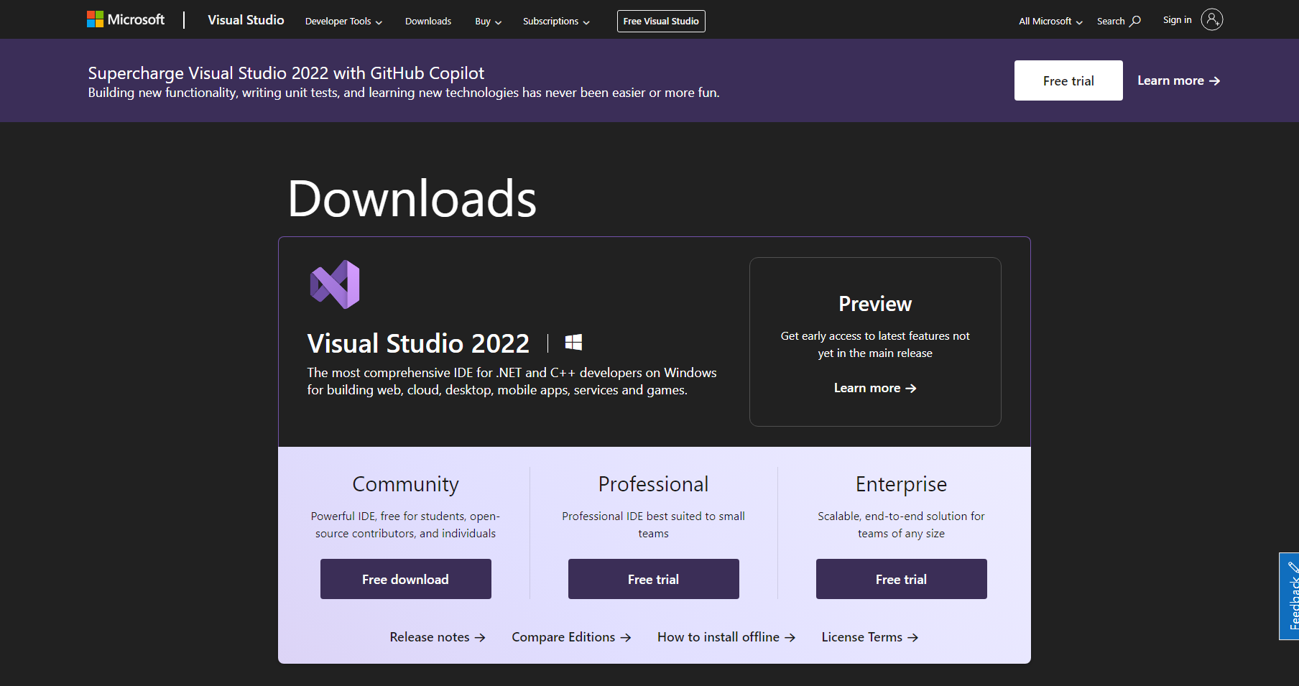Open the Compare Editions link
1299x686 pixels.
coord(570,637)
